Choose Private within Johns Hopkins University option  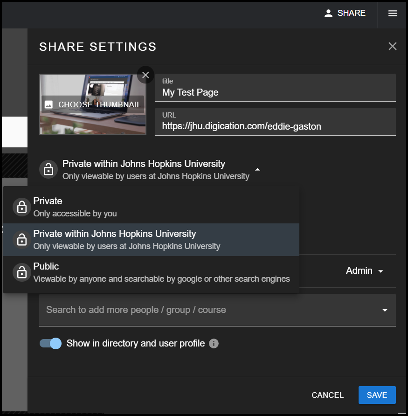point(151,240)
